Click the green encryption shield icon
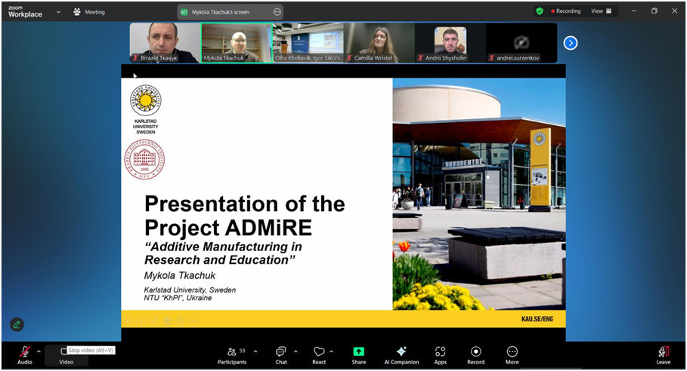687x371 pixels. point(539,11)
